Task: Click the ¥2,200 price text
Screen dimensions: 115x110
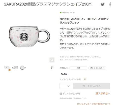Action: tap(64, 74)
